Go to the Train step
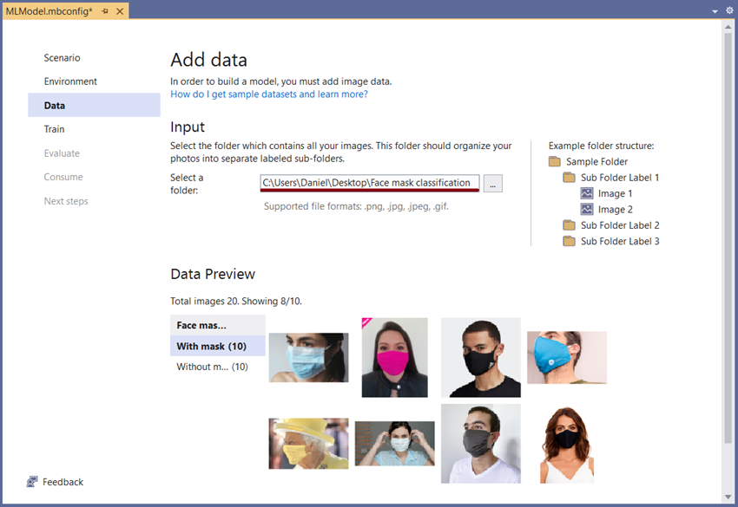Image resolution: width=738 pixels, height=507 pixels. [x=54, y=129]
